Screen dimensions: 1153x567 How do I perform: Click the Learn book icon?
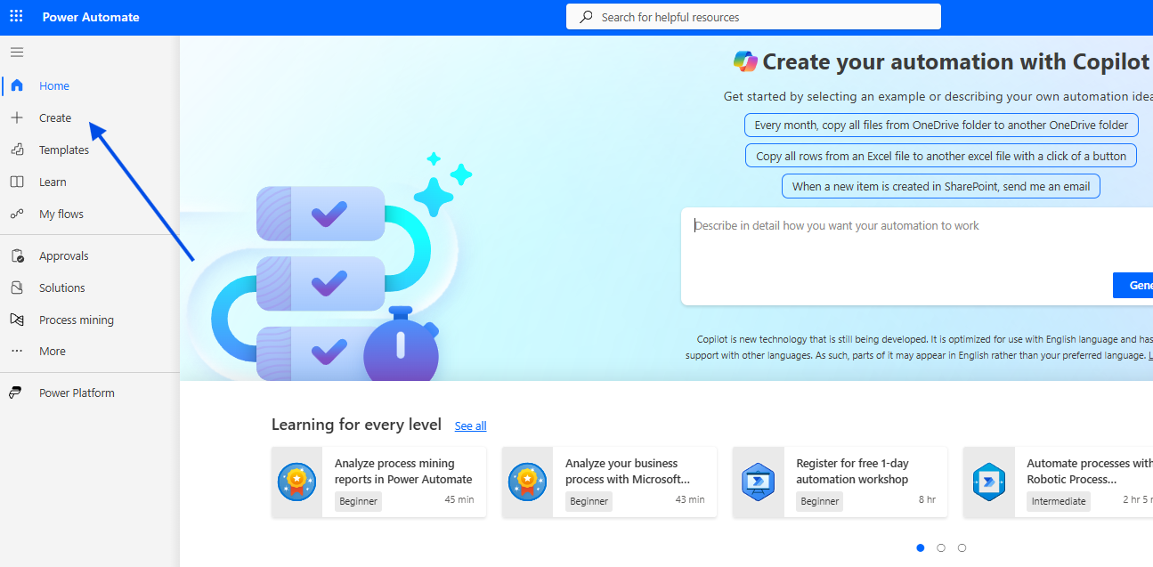(17, 182)
